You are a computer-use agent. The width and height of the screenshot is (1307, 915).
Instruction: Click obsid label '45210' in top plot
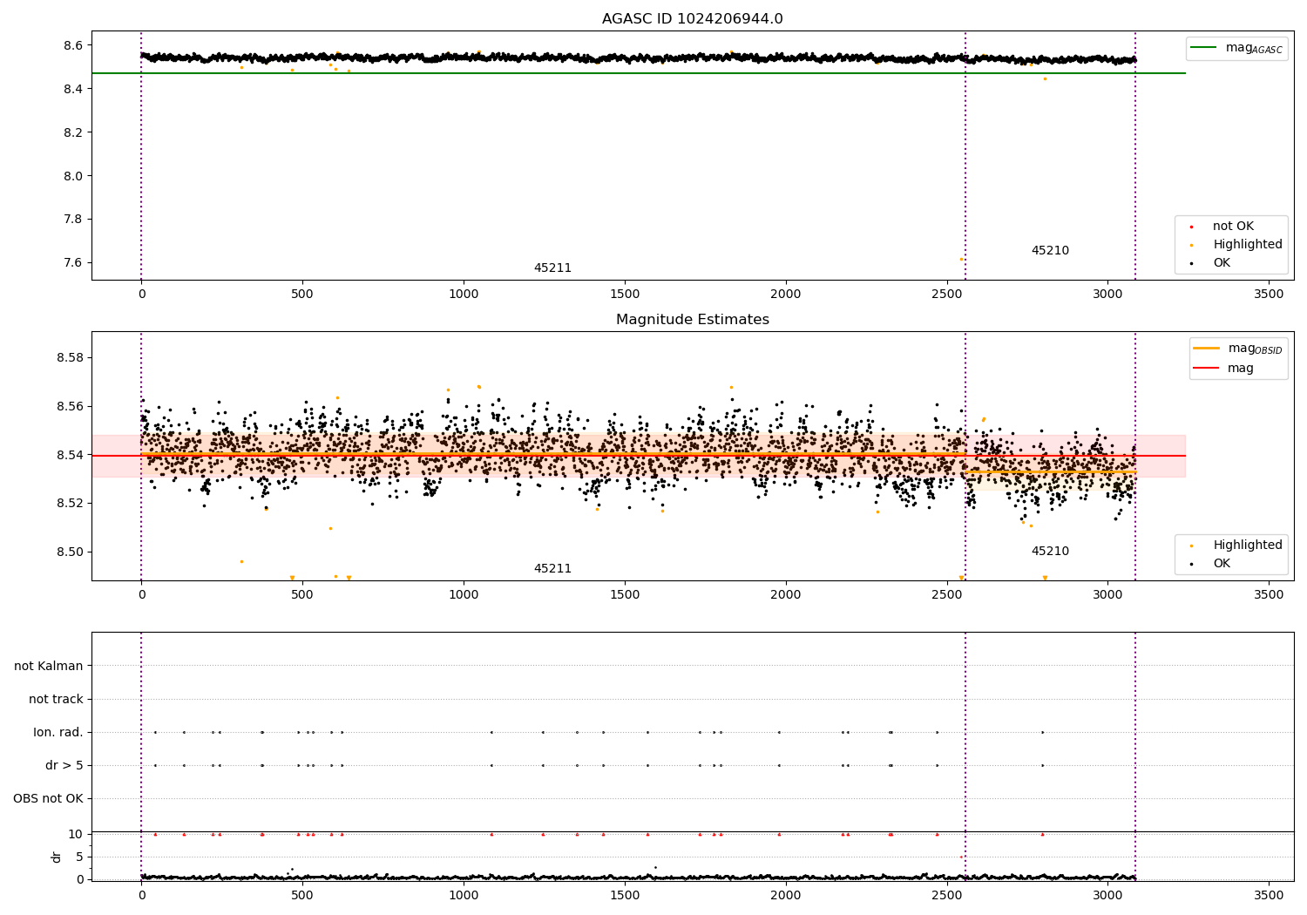coord(1050,251)
